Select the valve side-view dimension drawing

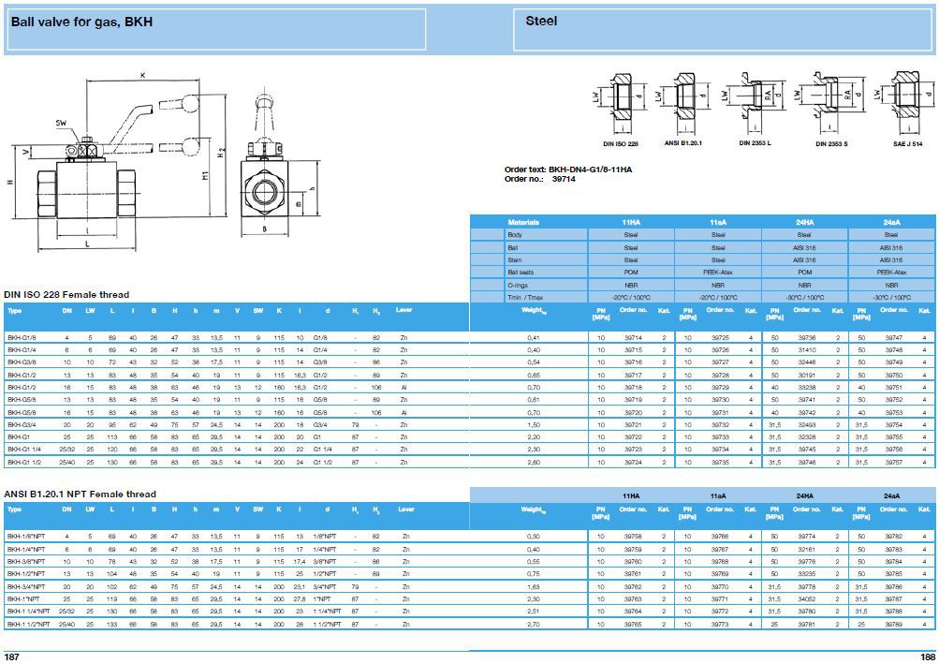119,160
